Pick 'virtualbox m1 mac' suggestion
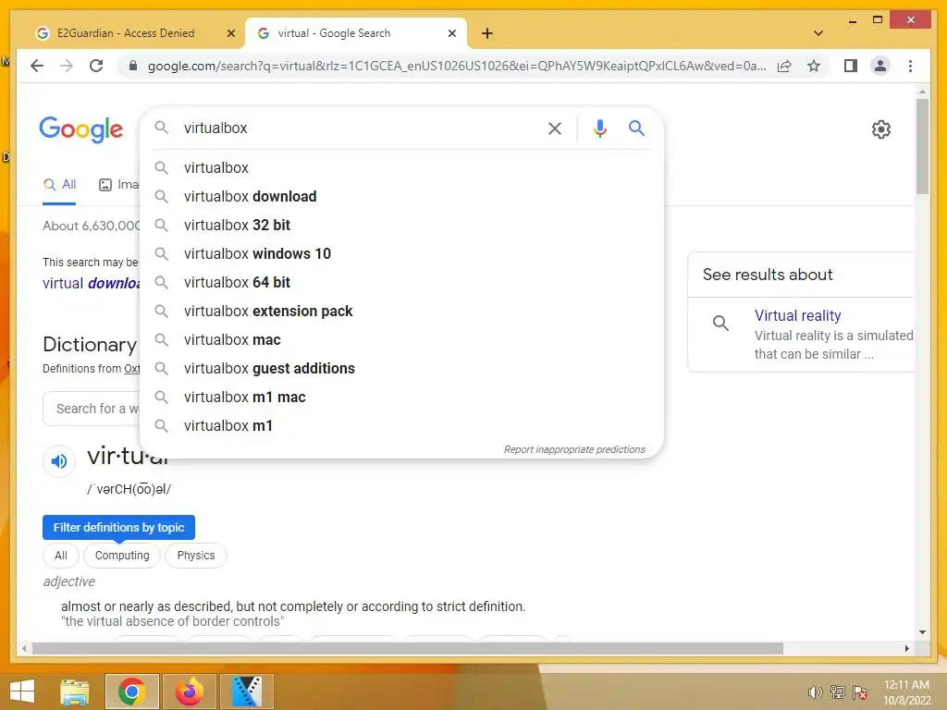The image size is (947, 710). click(x=401, y=398)
